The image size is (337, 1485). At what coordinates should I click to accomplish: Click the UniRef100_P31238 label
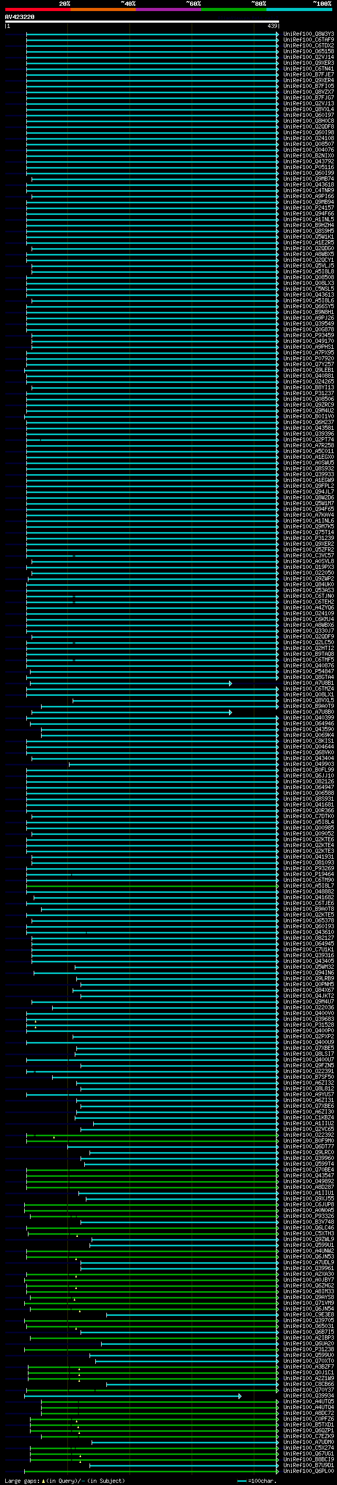[x=309, y=1349]
